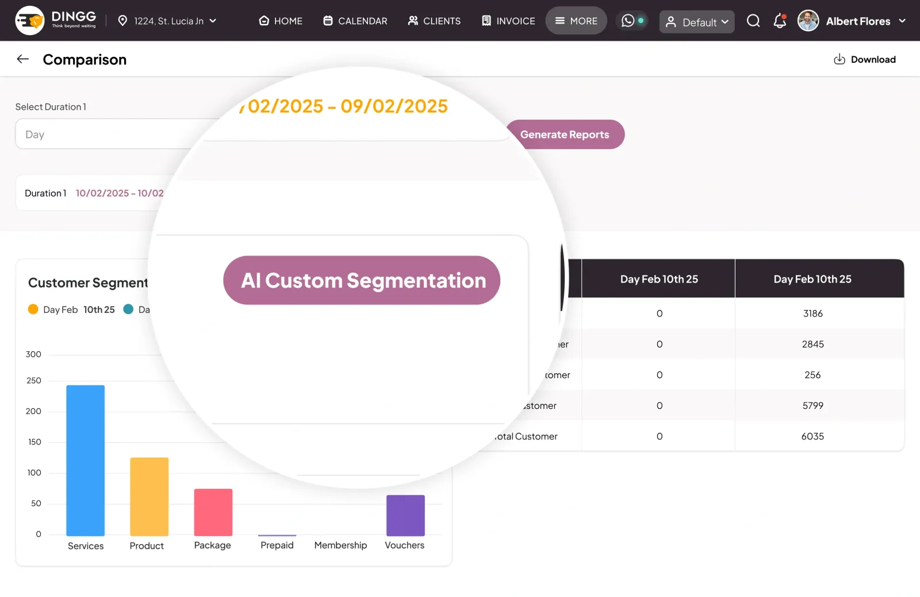Click the HOME house icon
Viewport: 920px width, 597px height.
pos(264,21)
